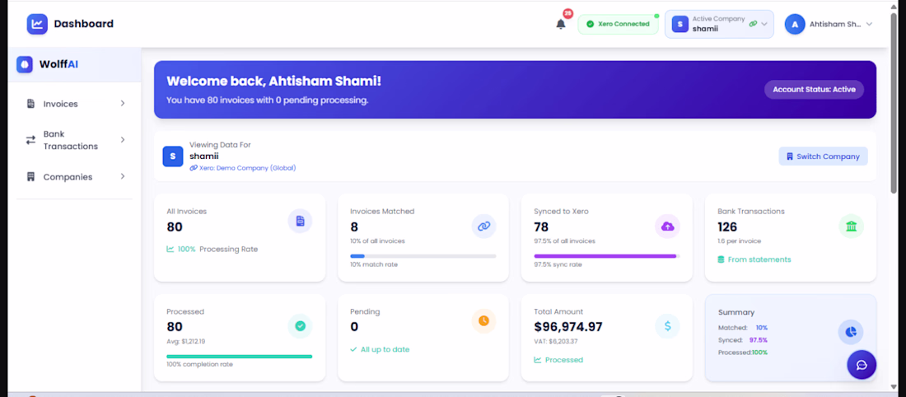The height and width of the screenshot is (397, 906).
Task: Open the Ahtisham user account dropdown
Action: point(829,24)
